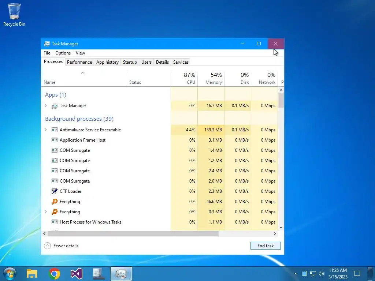Click the Everything icon with 46.6 MB
Viewport: 375px width, 281px height.
55,202
